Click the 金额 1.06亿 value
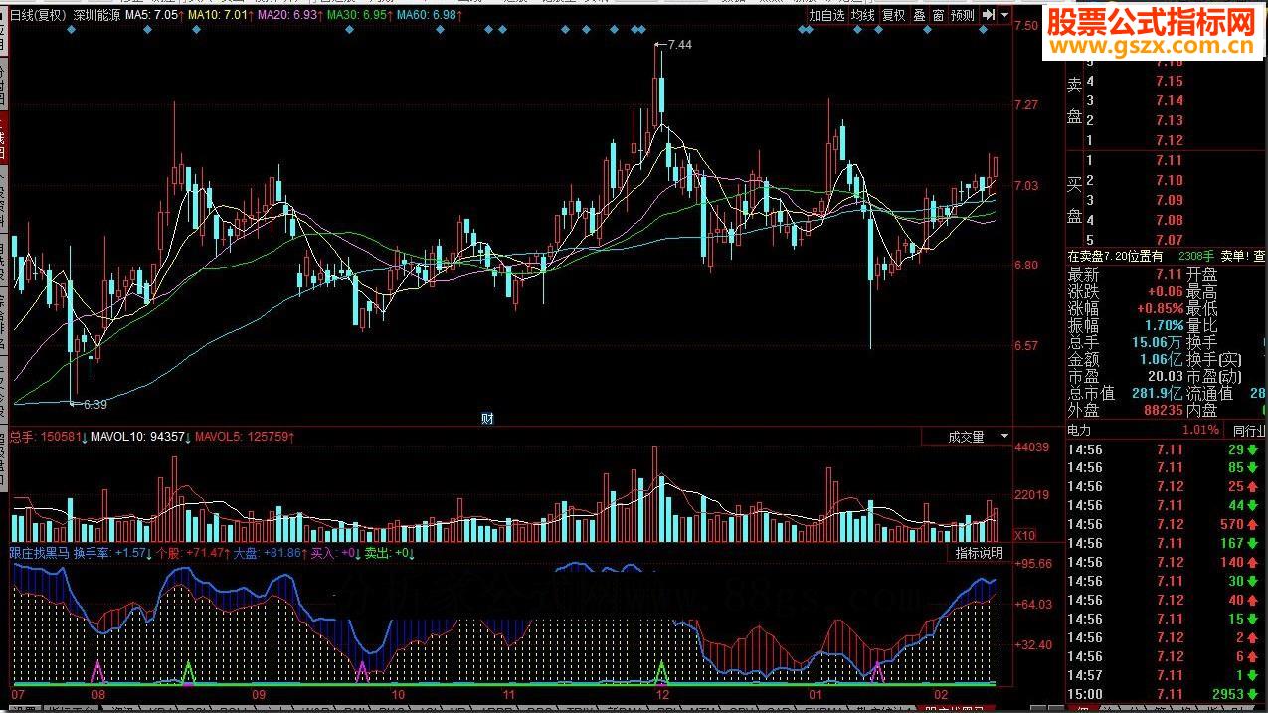The height and width of the screenshot is (713, 1268). (1161, 360)
